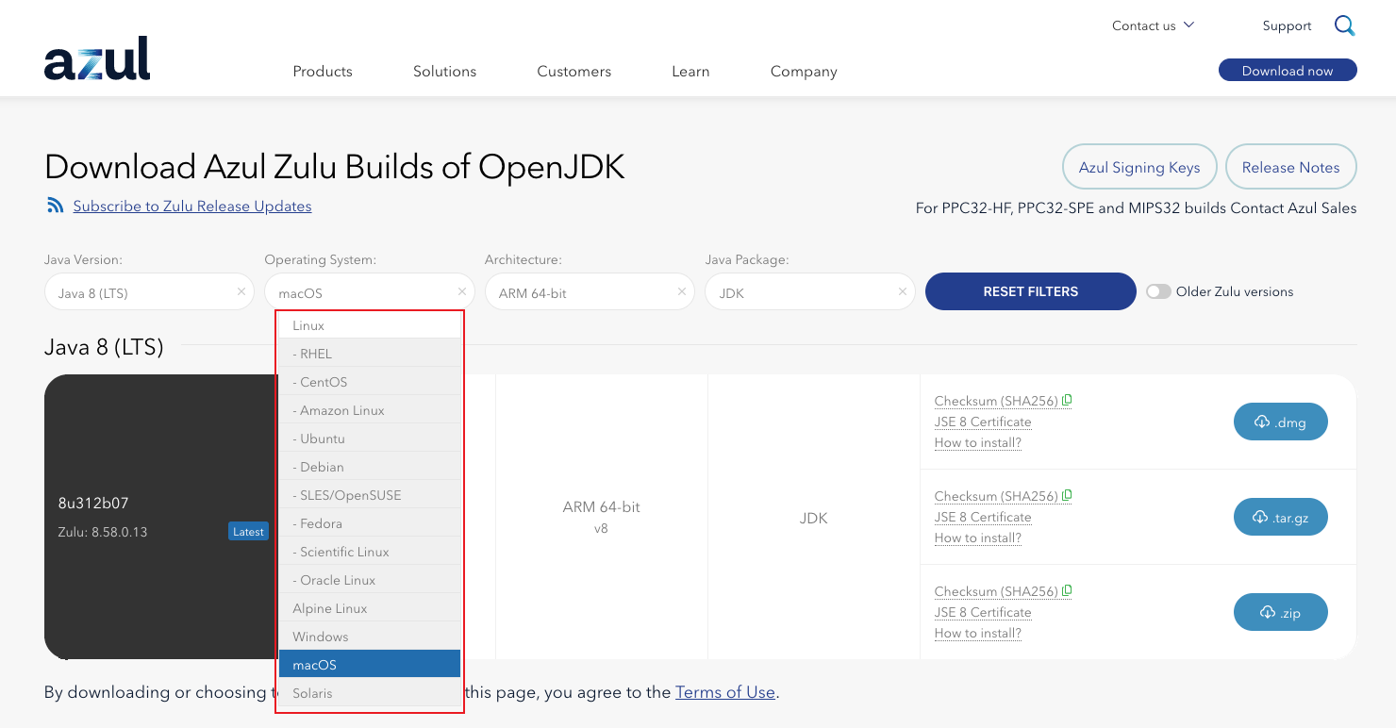Copy the checksum for the .tar.gz download
Image resolution: width=1396 pixels, height=728 pixels.
coord(1068,496)
